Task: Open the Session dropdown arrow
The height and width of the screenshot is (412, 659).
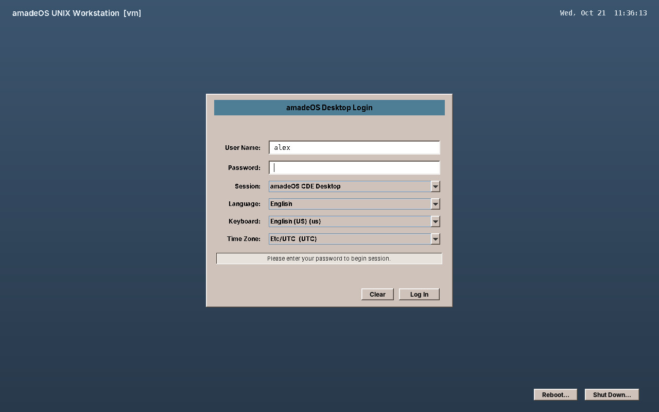Action: click(436, 186)
